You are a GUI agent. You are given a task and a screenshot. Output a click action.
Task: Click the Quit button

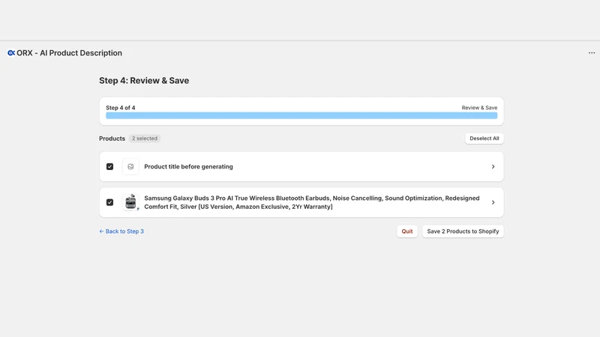[406, 231]
